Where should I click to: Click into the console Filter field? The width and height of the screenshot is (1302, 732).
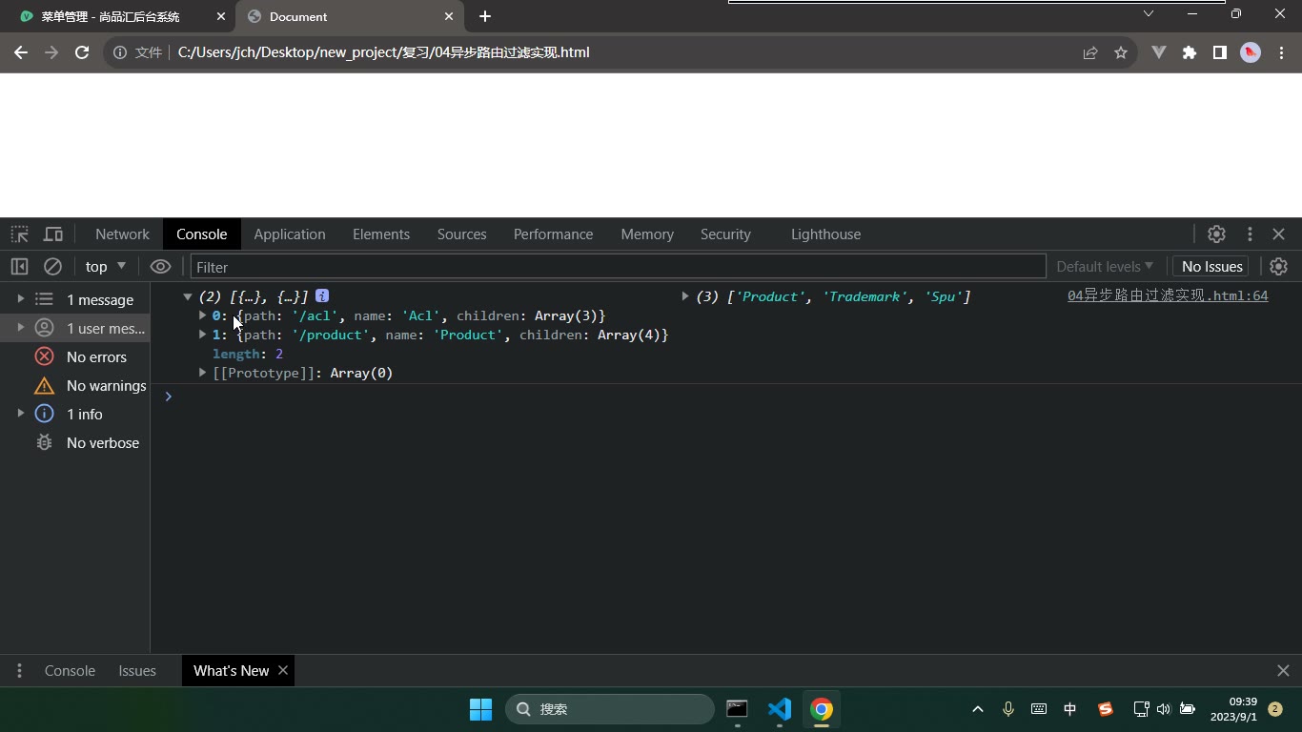(x=618, y=267)
